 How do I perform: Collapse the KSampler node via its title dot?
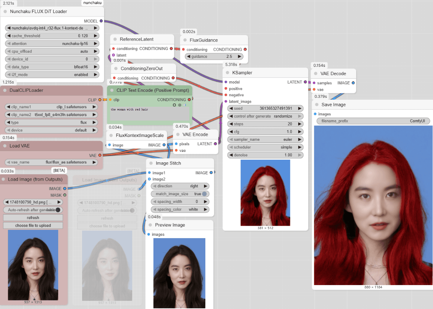tap(227, 73)
